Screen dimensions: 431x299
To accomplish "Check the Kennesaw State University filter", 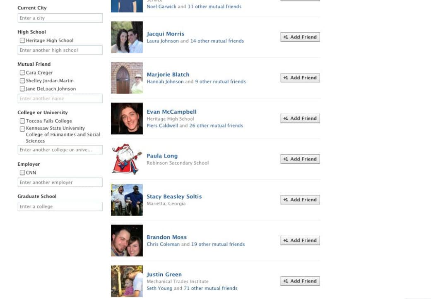I will point(22,129).
